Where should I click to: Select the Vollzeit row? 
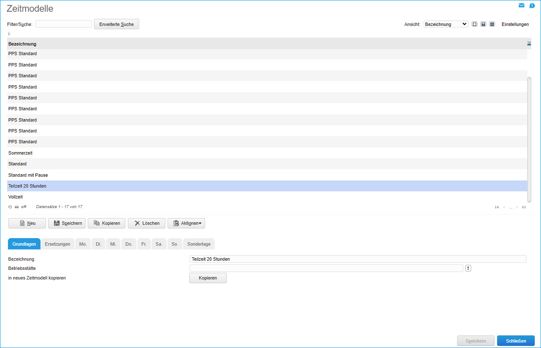pyautogui.click(x=267, y=197)
